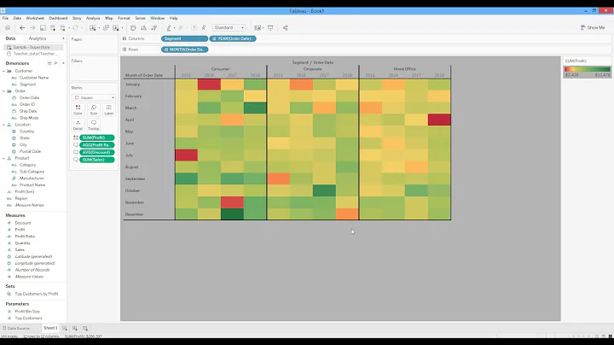The image size is (614, 345).
Task: Click the New Worksheet toolbar icon
Action: tap(92, 28)
